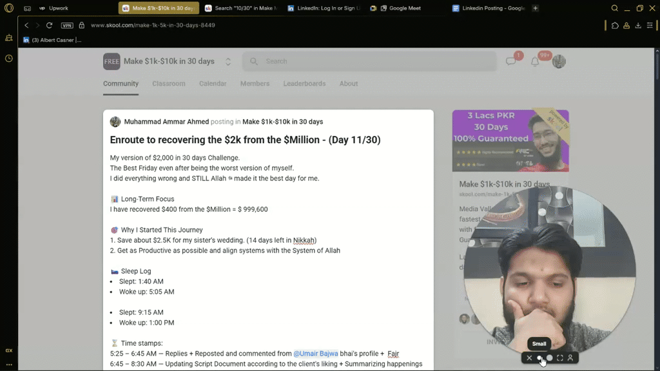Click the 3 Lacs PKR banner image
Image resolution: width=660 pixels, height=371 pixels.
(510, 141)
